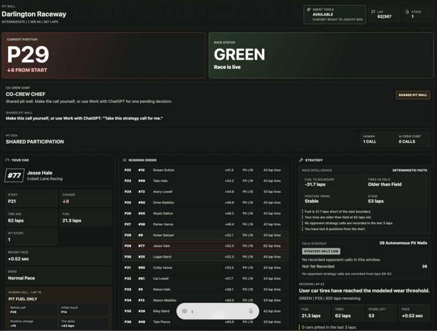This screenshot has height=331, width=437.
Task: Open the Agent Tools Available card
Action: pyautogui.click(x=335, y=14)
